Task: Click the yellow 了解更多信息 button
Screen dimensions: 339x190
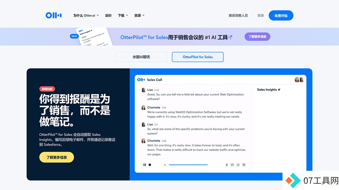Action: tap(56, 157)
